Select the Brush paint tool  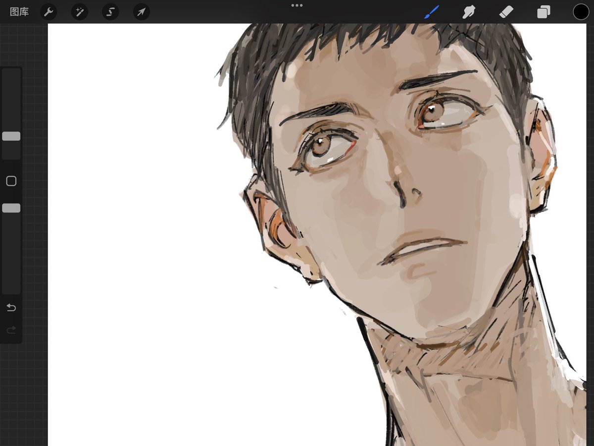click(x=432, y=12)
